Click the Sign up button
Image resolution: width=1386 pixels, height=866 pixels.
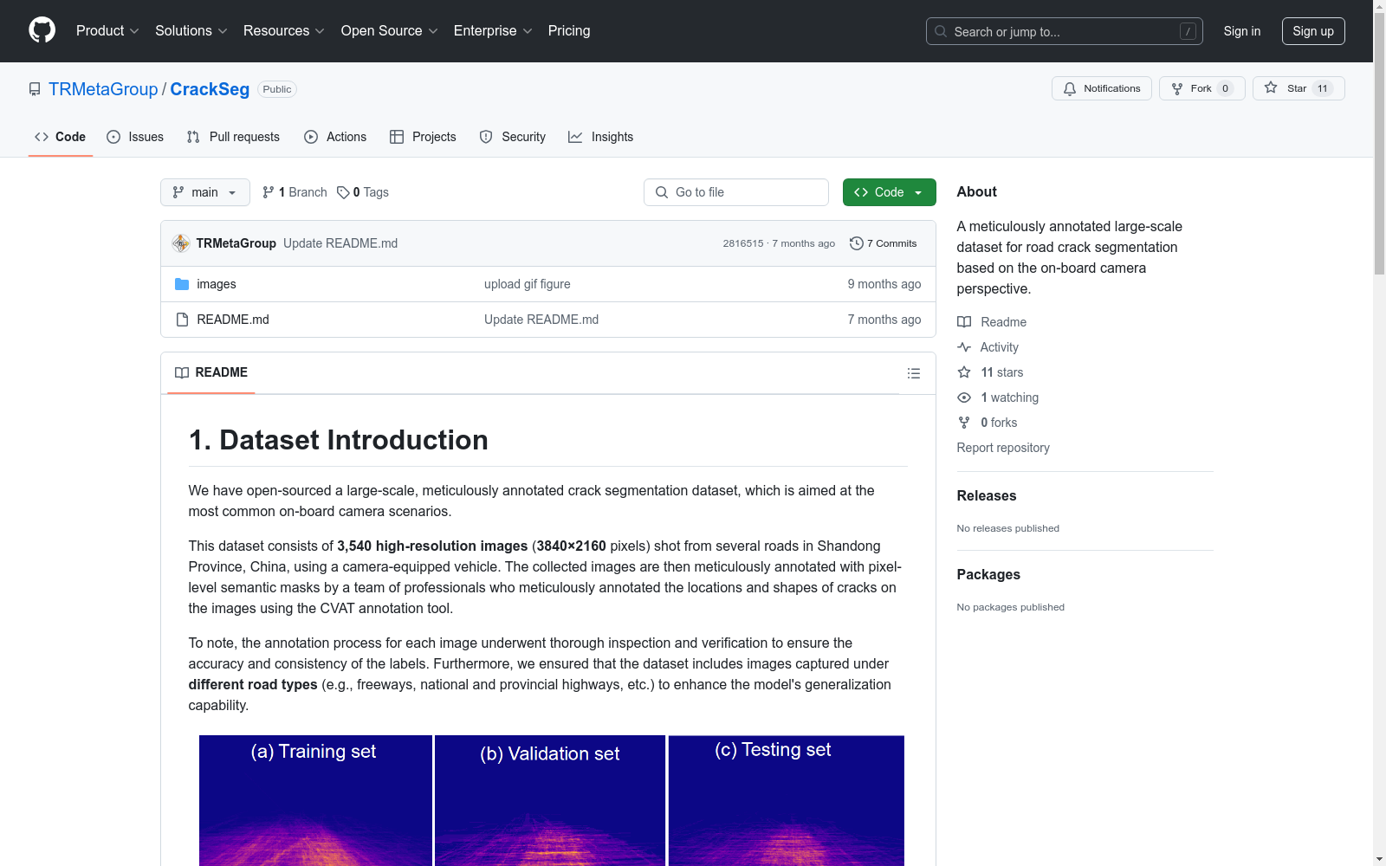point(1312,31)
